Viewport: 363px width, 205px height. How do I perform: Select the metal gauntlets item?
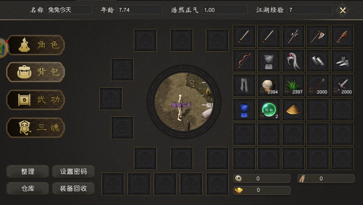(x=318, y=61)
